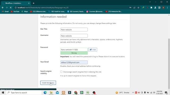Go back with the browser back arrow
Viewport: 170px width, 95px height.
(x=3, y=8)
